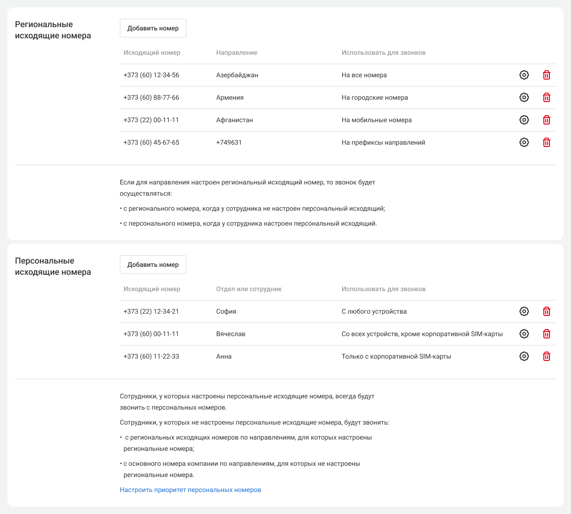Delete София's personal outgoing number
The image size is (571, 514).
coord(546,311)
